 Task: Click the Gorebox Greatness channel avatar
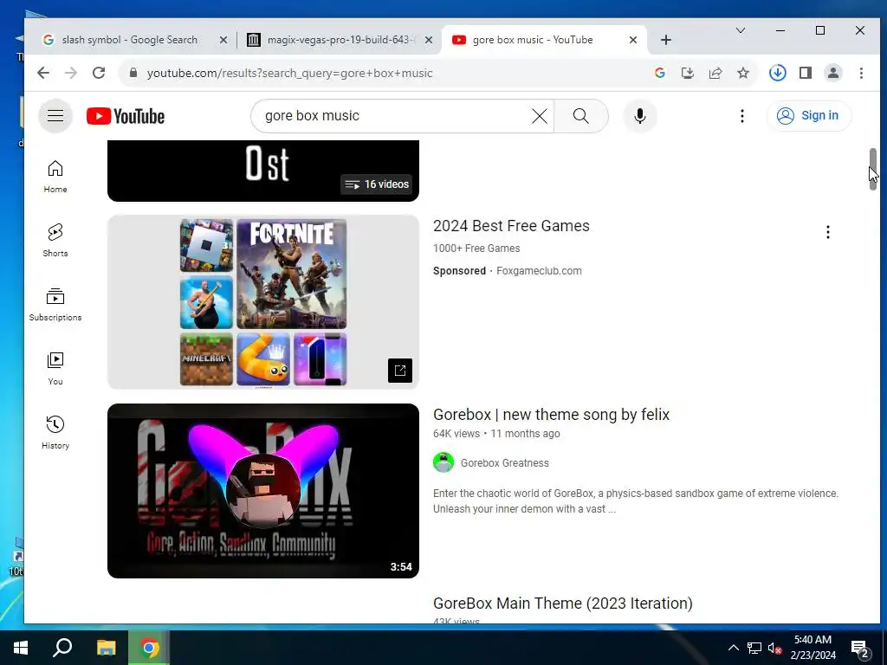[443, 462]
